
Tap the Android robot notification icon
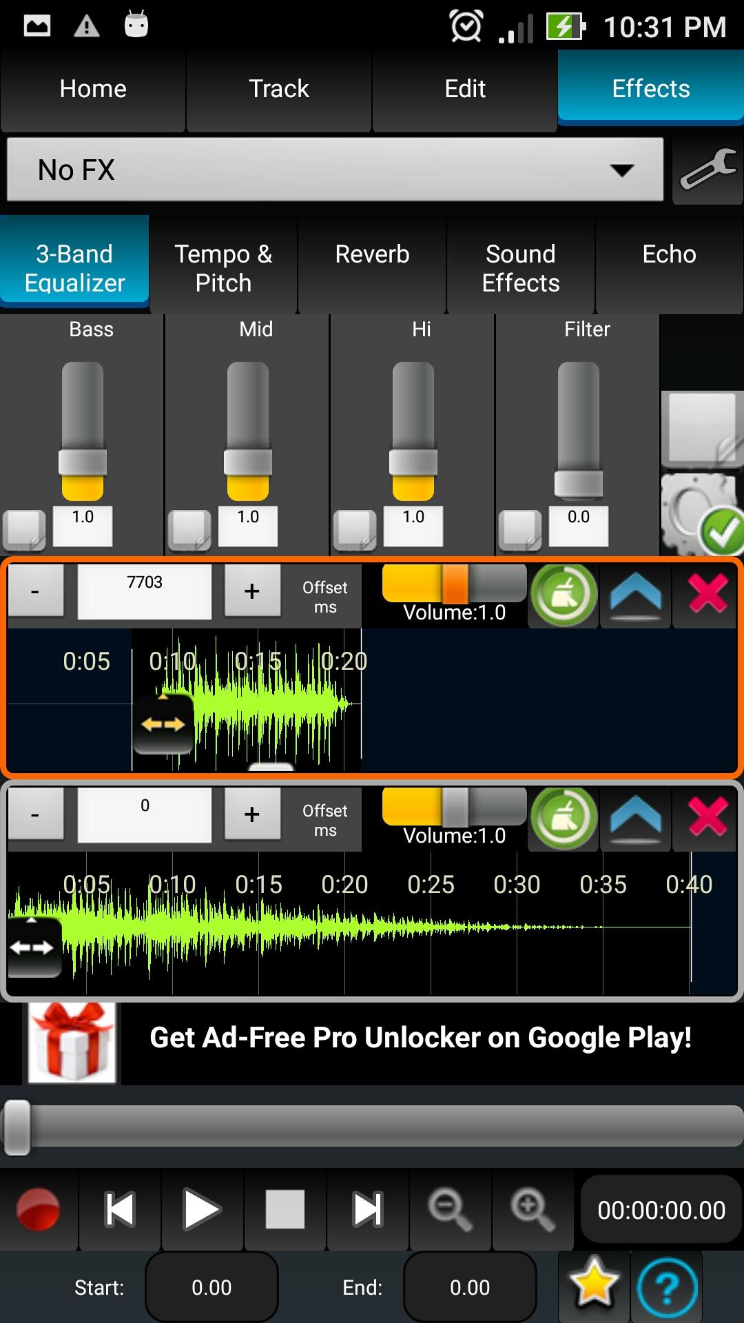136,25
